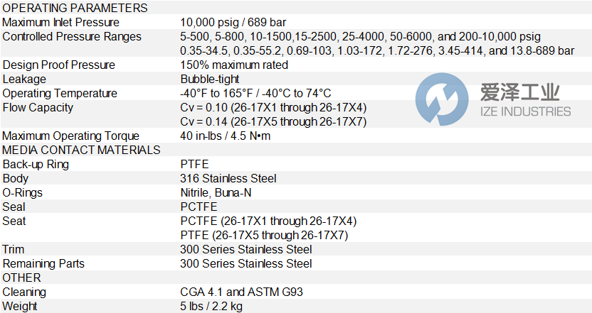The width and height of the screenshot is (592, 313).
Task: Click the Nitrile, Buna-N O-Rings value
Action: point(216,192)
